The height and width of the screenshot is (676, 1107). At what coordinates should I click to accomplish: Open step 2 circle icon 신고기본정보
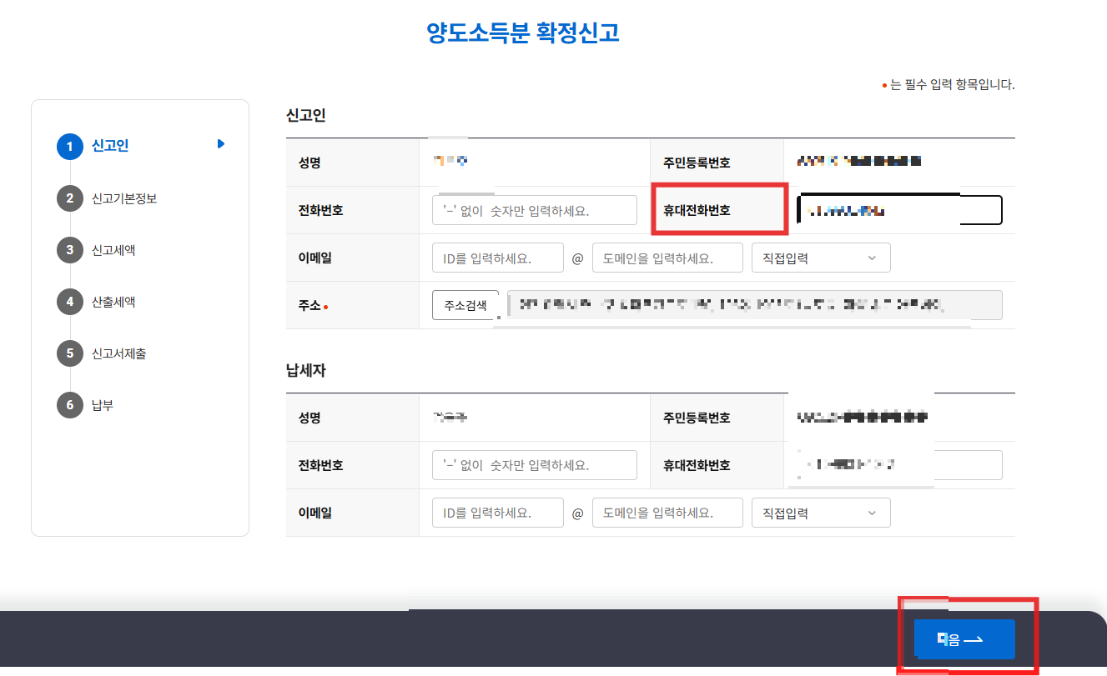(70, 198)
